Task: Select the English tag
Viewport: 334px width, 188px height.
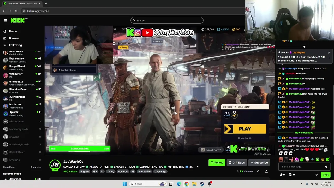Action: point(84,172)
